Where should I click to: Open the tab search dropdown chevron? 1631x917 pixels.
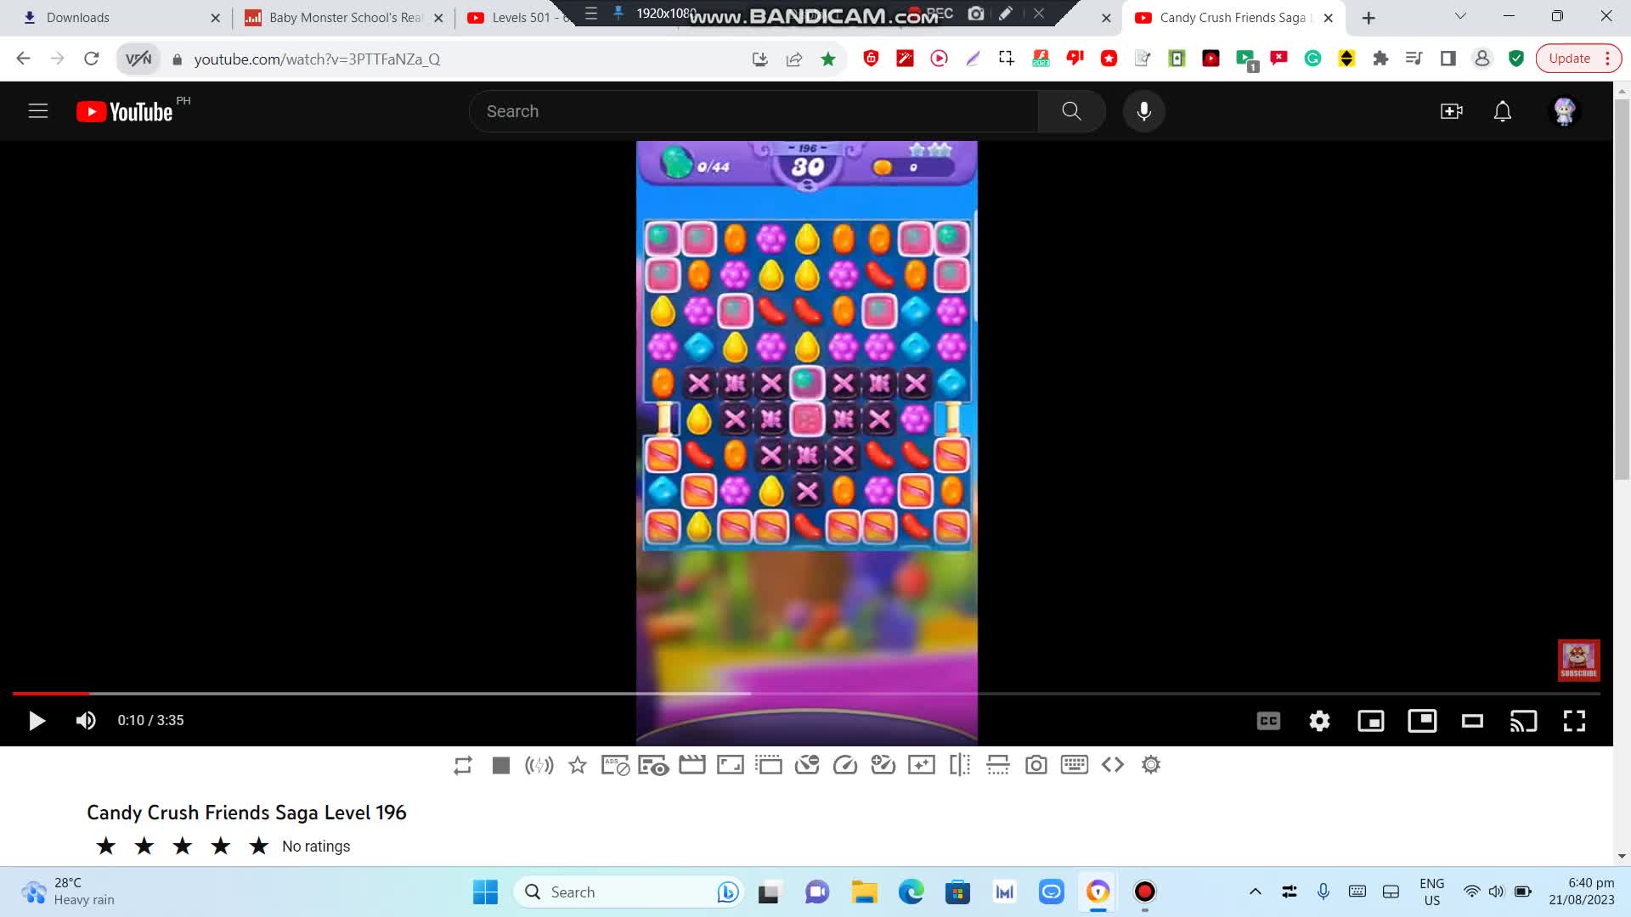tap(1460, 16)
